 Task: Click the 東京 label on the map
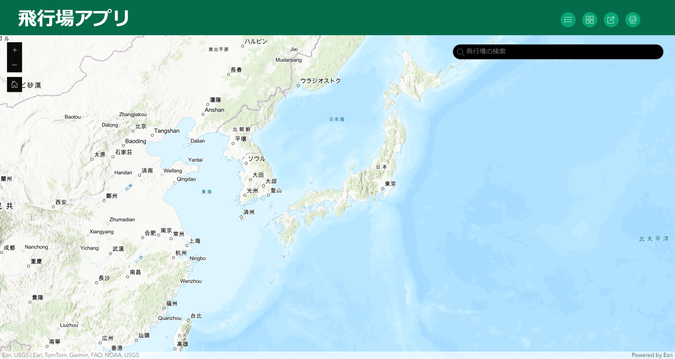click(x=390, y=183)
